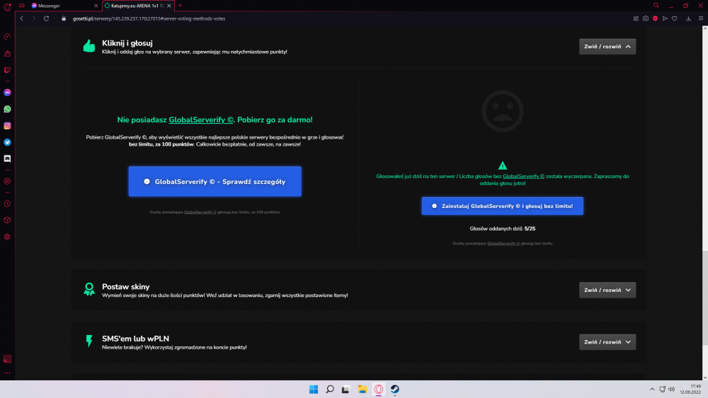The image size is (708, 398).
Task: Click Zainstaluj GlobalServerify i głosuj bez limitu
Action: pos(503,206)
